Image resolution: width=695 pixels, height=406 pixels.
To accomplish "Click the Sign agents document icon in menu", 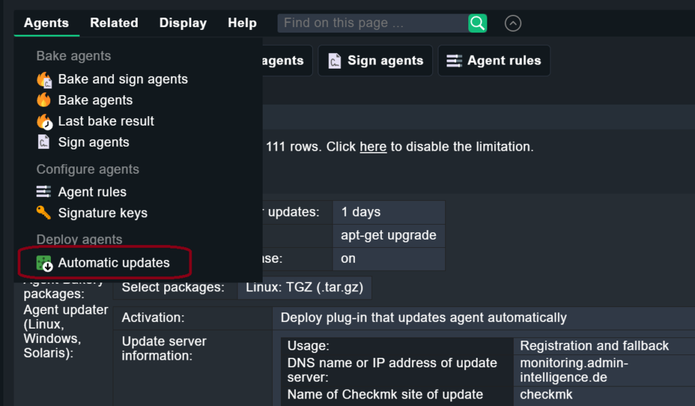I will 44,143.
